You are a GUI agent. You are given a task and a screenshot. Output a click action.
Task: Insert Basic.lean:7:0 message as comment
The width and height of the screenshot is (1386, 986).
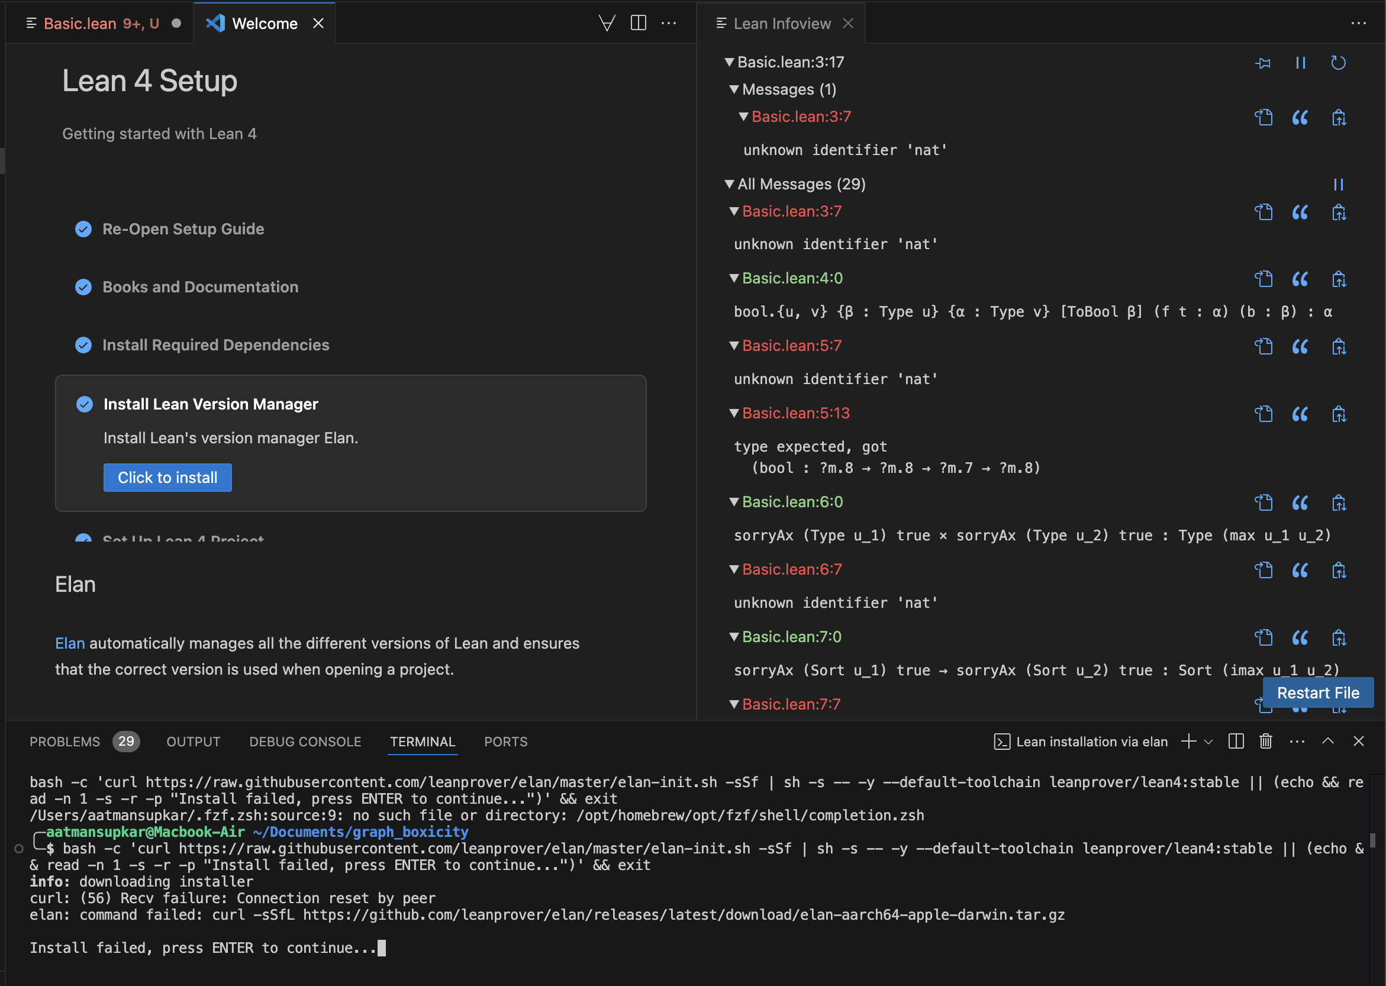(1300, 637)
